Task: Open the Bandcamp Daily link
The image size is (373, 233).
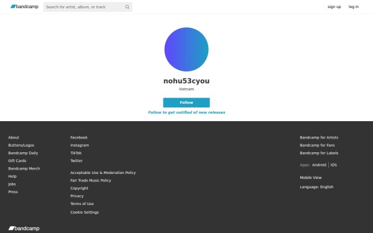Action: [x=23, y=153]
